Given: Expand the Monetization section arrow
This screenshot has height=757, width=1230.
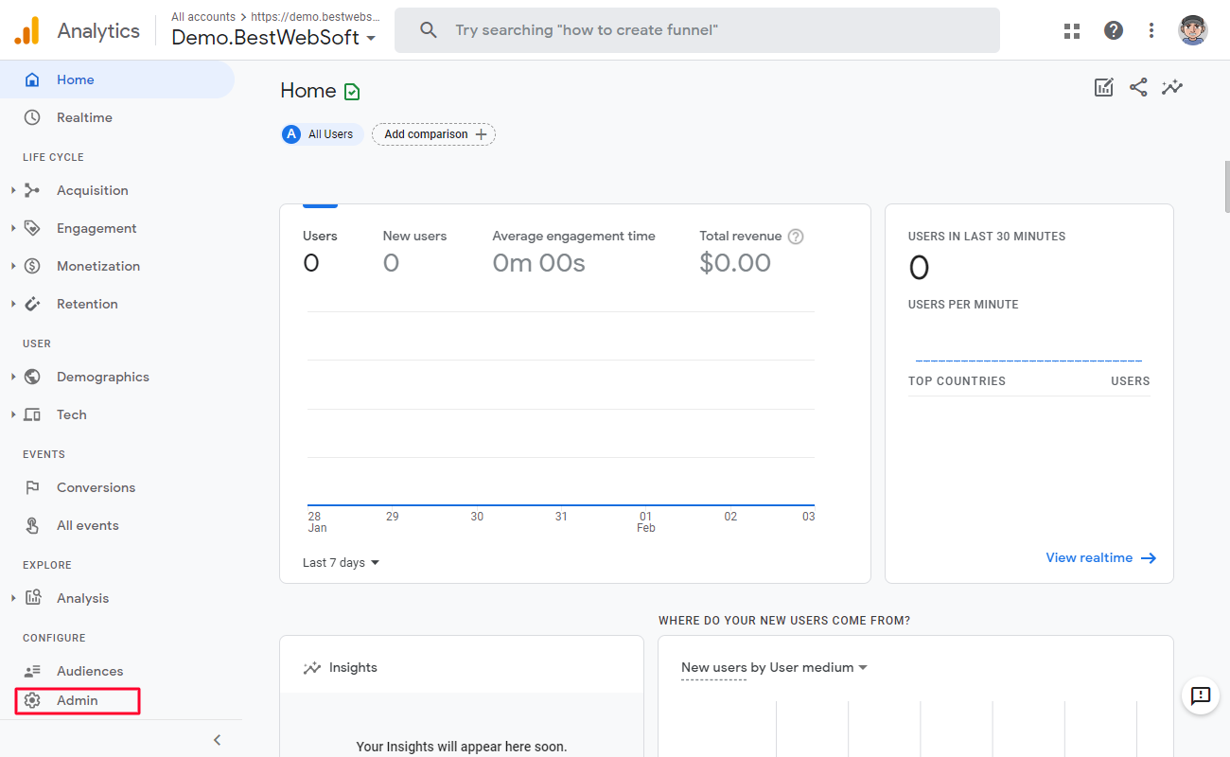Looking at the screenshot, I should [x=13, y=266].
